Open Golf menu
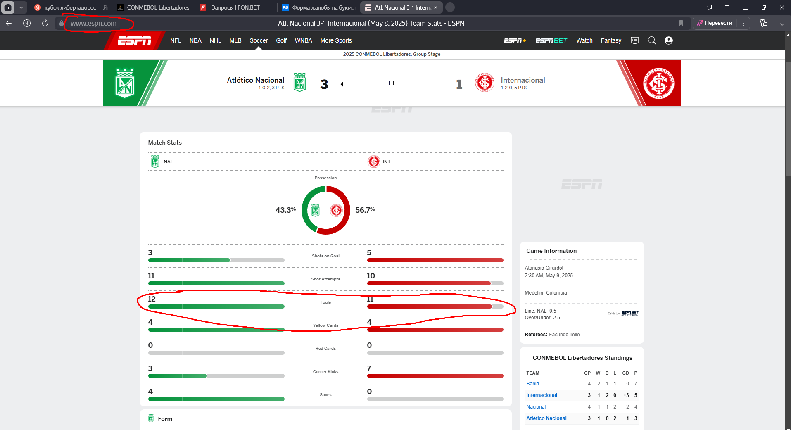Screen dimensions: 791x430 281,40
